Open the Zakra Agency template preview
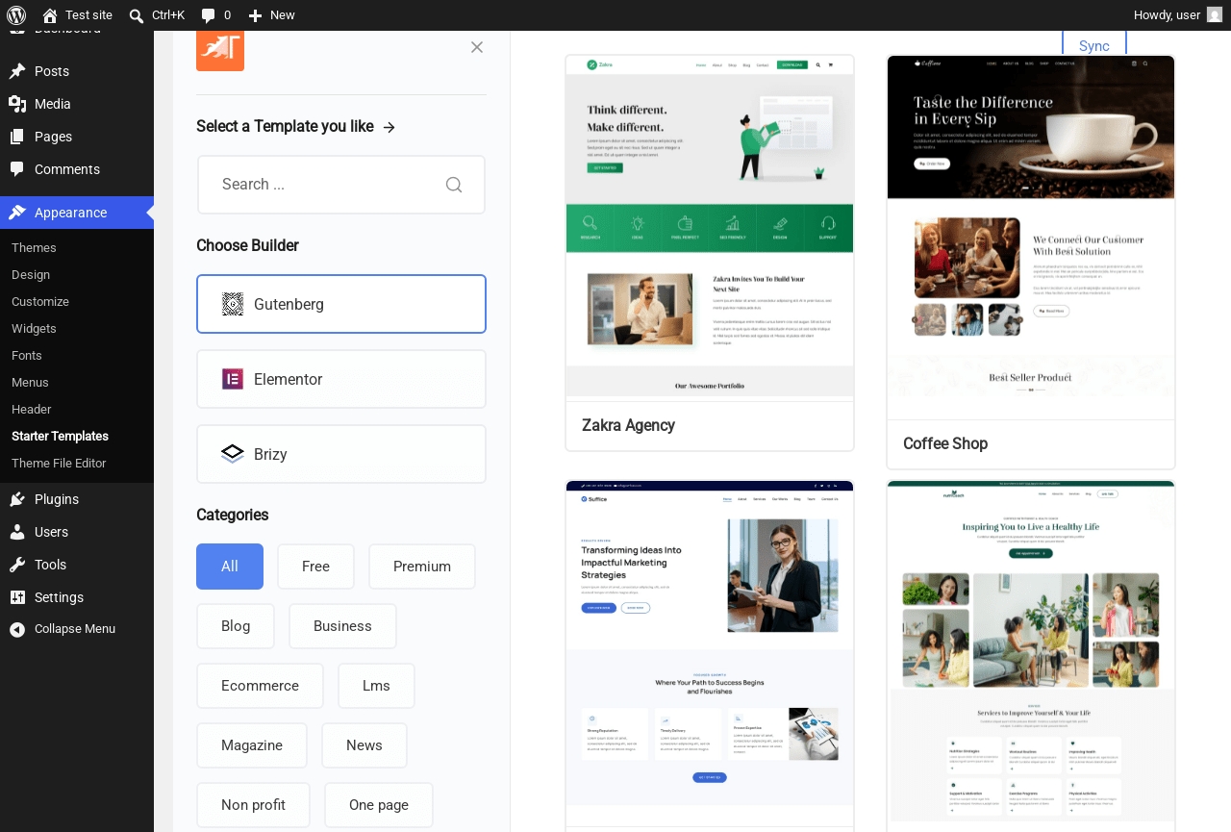 [710, 226]
